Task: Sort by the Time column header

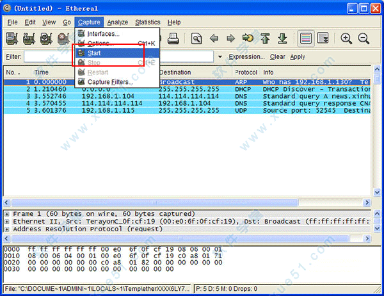Action: click(x=52, y=72)
